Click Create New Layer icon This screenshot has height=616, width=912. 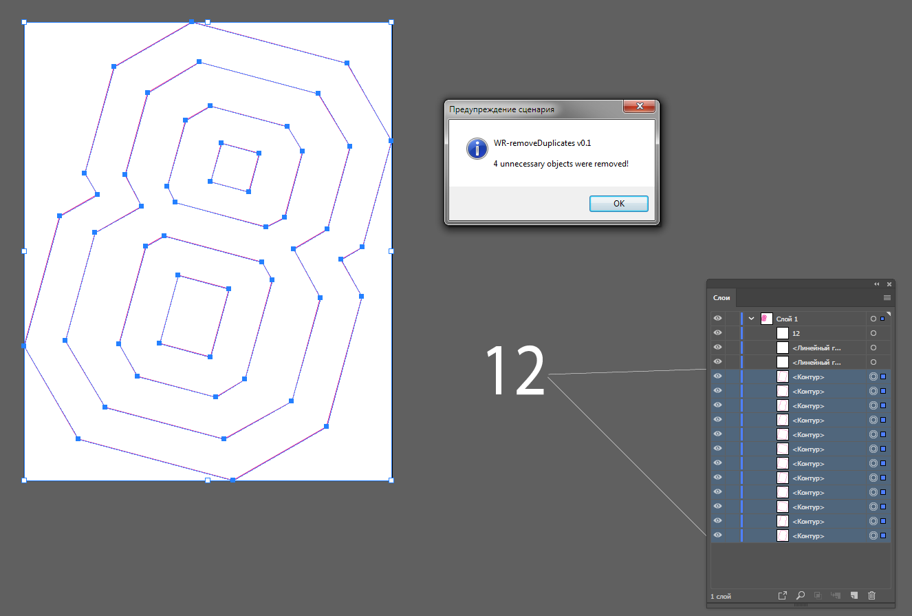pos(854,595)
